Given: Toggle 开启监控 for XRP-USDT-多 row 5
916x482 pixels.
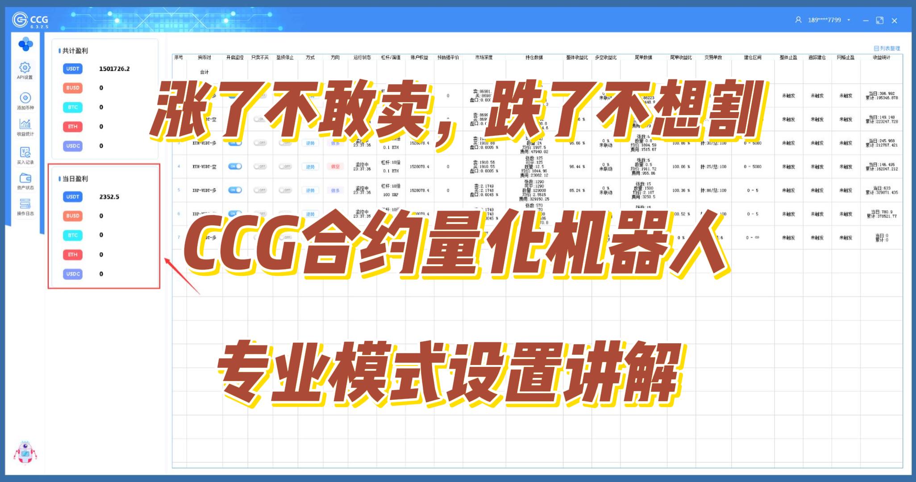Looking at the screenshot, I should [235, 190].
